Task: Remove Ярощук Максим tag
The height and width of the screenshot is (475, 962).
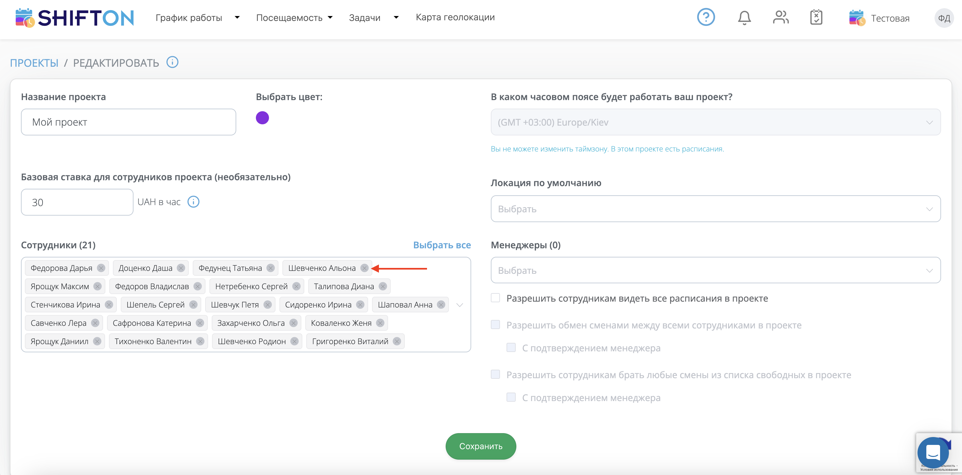Action: 98,287
